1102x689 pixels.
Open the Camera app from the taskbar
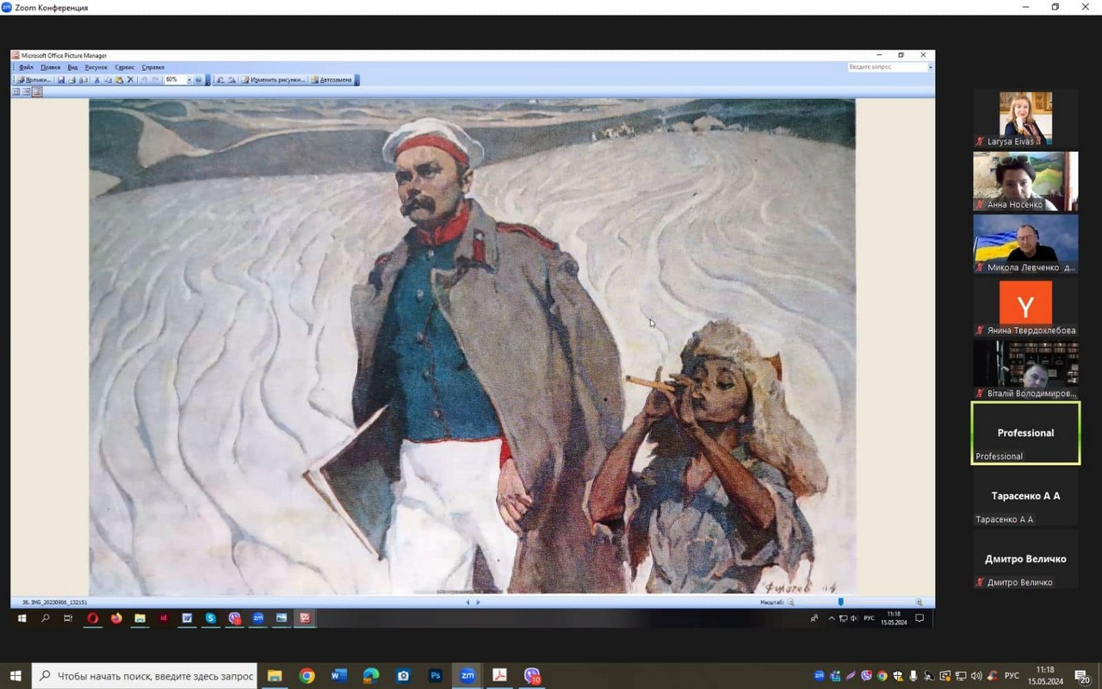pyautogui.click(x=403, y=676)
